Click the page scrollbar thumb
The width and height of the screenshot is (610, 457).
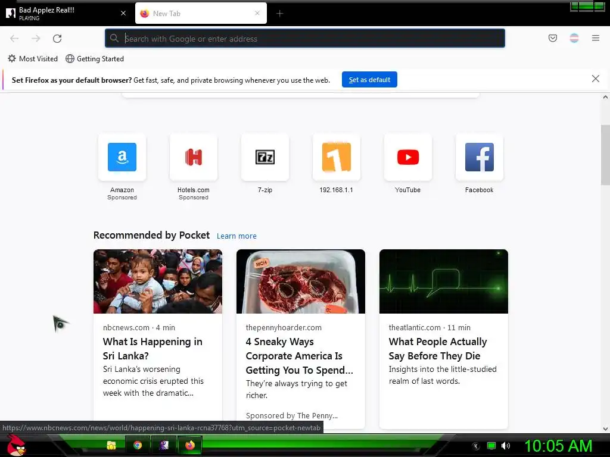[605, 155]
